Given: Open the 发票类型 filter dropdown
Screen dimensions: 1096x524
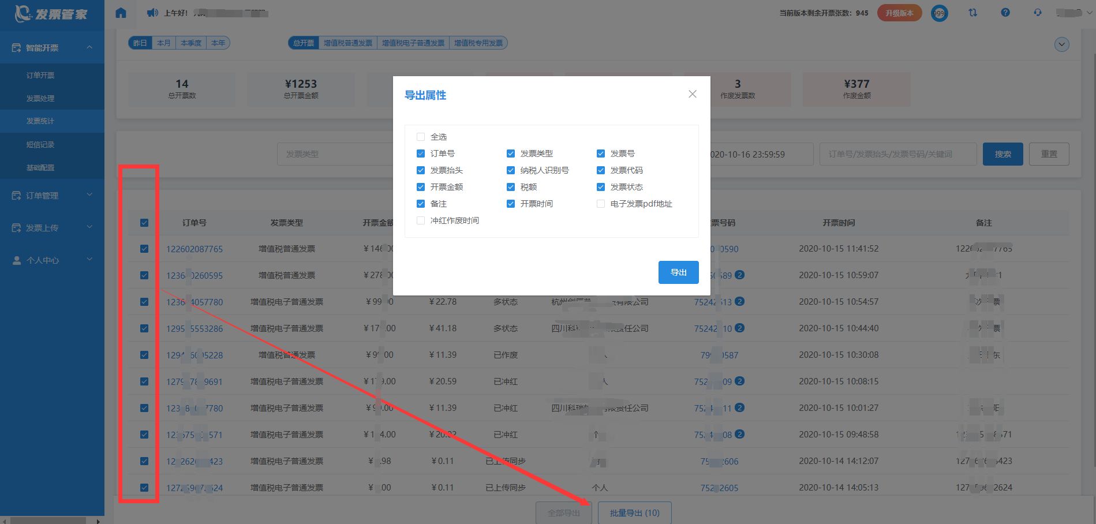Looking at the screenshot, I should click(335, 154).
